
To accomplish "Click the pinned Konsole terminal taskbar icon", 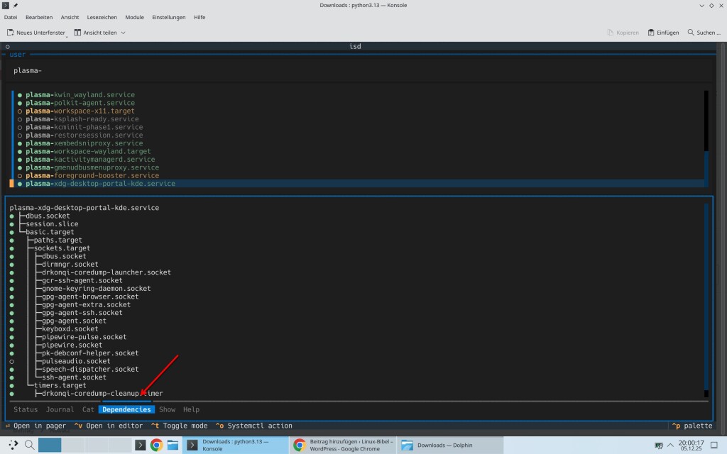I will (141, 445).
